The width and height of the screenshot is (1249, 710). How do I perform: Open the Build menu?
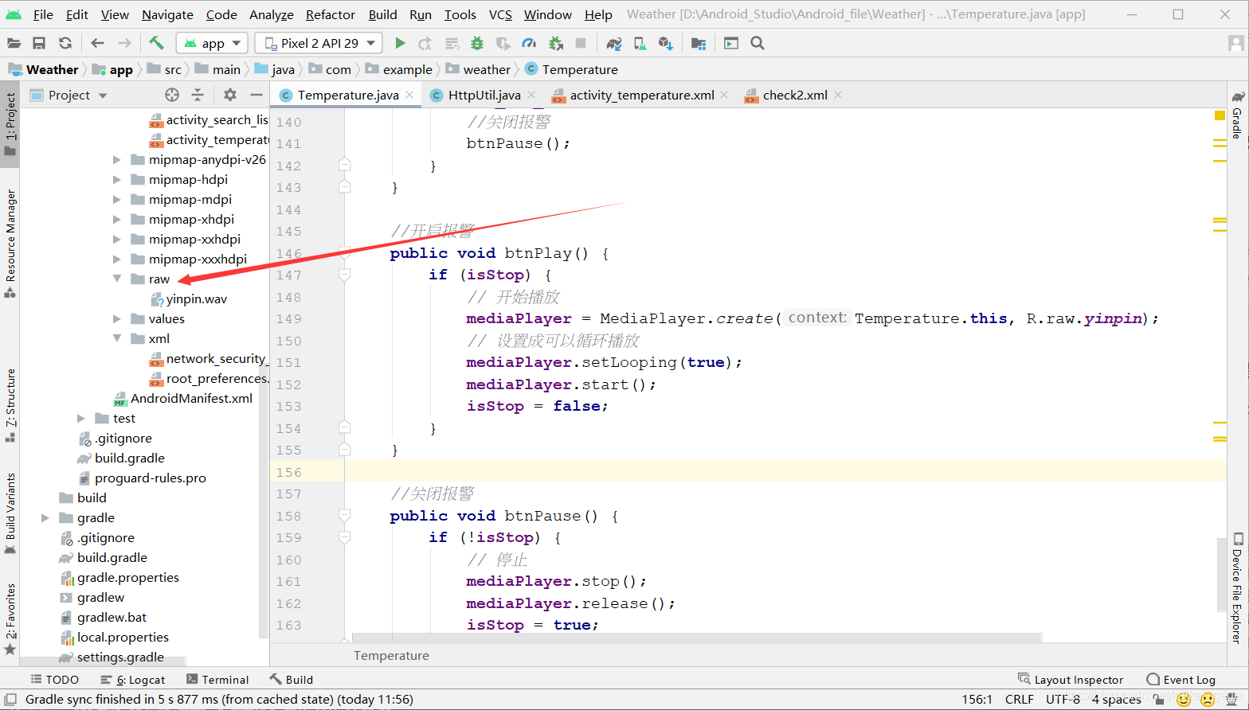(383, 14)
